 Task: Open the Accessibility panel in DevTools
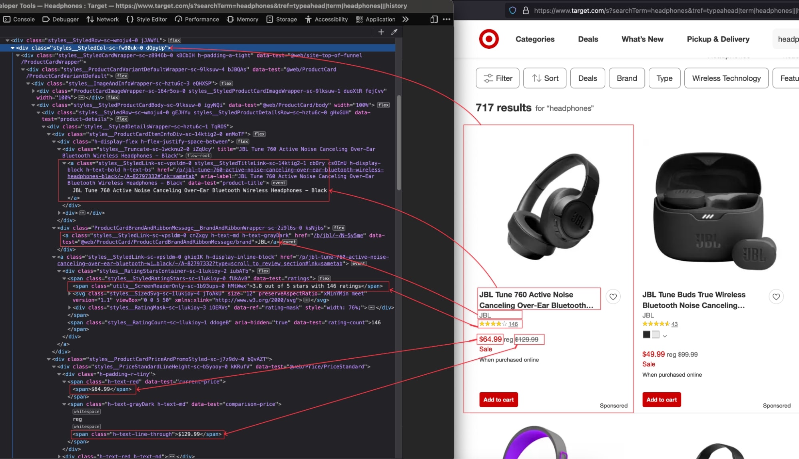tap(326, 19)
